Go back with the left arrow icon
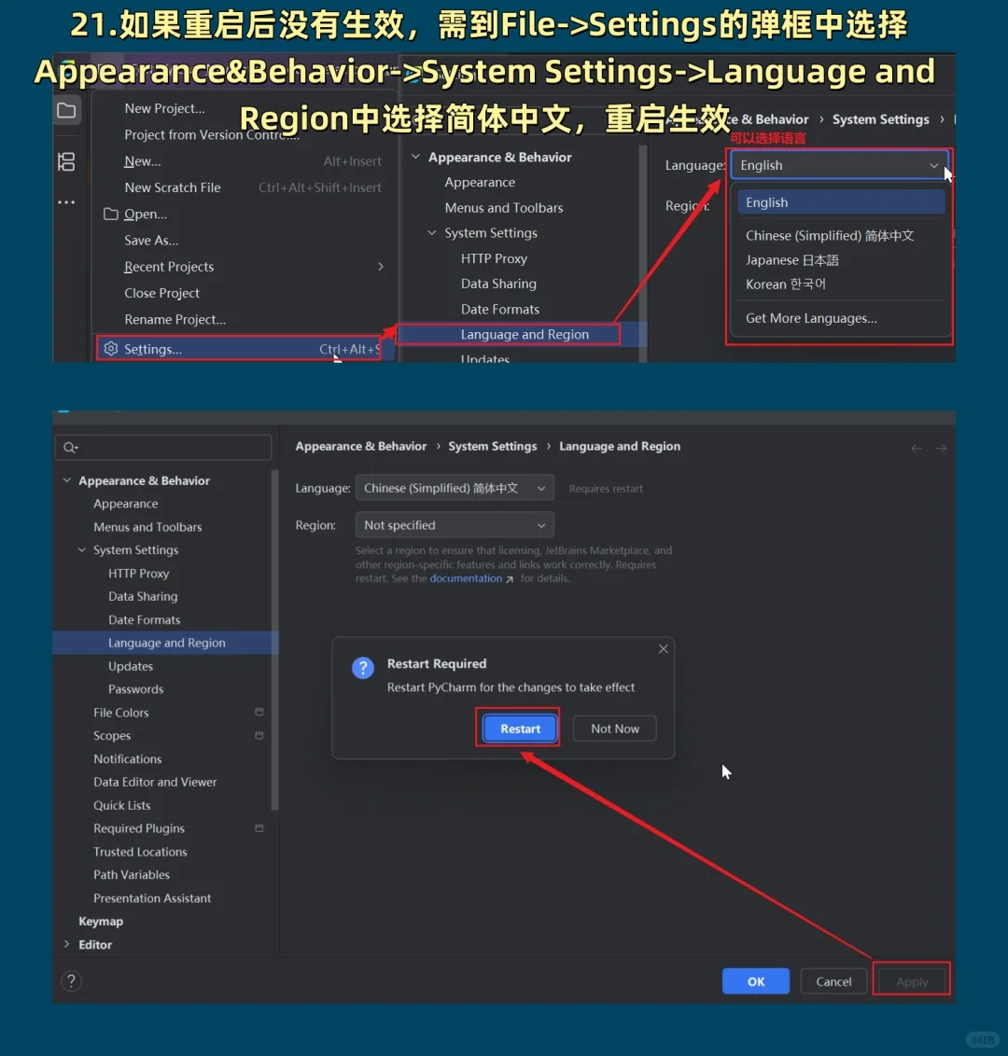The width and height of the screenshot is (1008, 1056). tap(917, 448)
